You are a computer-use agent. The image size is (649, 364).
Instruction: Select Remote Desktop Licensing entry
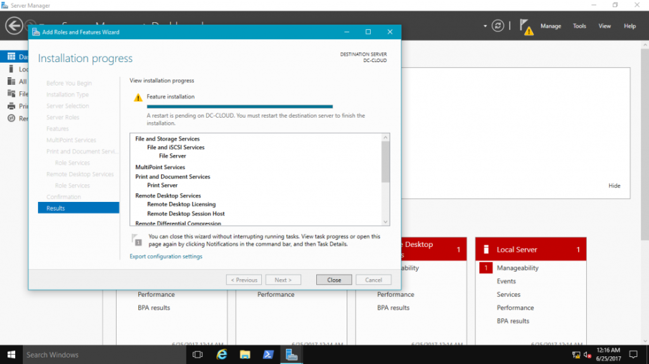tap(181, 204)
